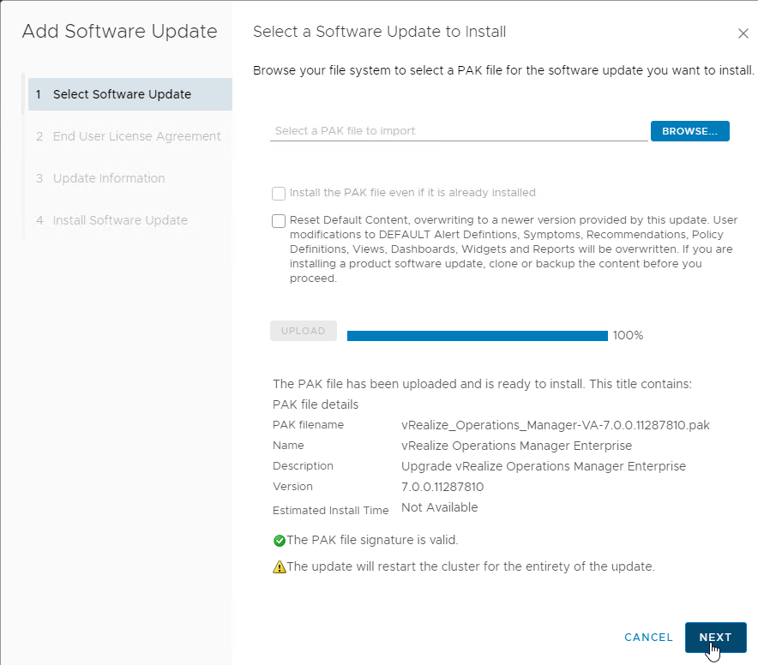Select the 'Not Available' install time value
This screenshot has width=758, height=665.
click(x=439, y=507)
